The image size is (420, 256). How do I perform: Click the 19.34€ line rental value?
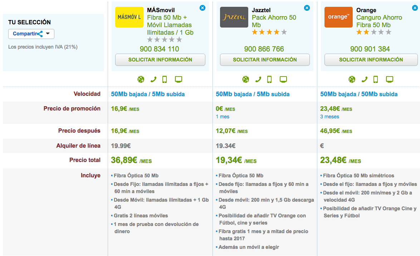[225, 146]
